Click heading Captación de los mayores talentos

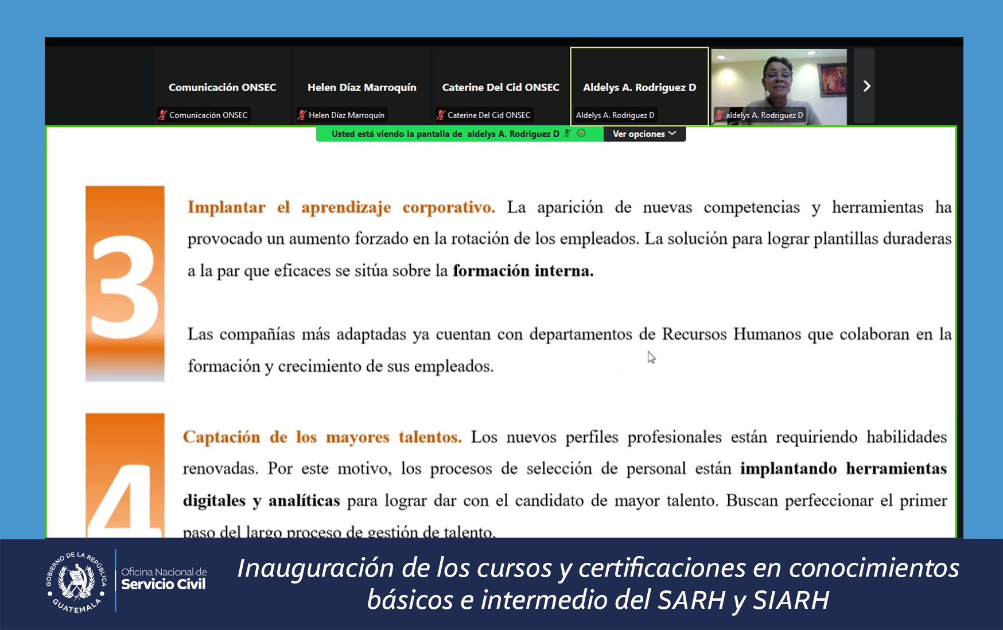pos(322,437)
